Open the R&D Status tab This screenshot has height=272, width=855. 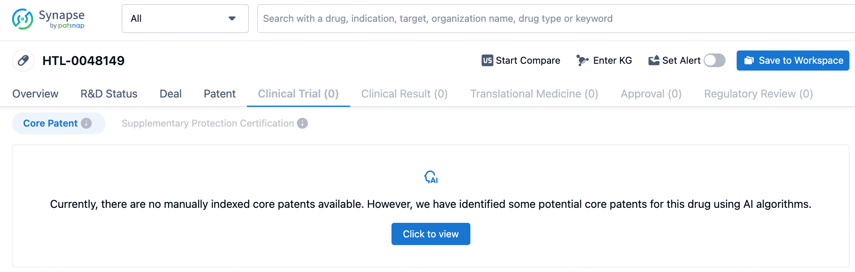(109, 94)
